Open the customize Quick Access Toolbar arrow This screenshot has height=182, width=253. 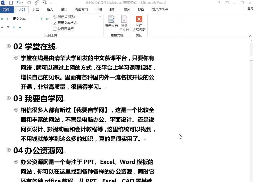51,3
